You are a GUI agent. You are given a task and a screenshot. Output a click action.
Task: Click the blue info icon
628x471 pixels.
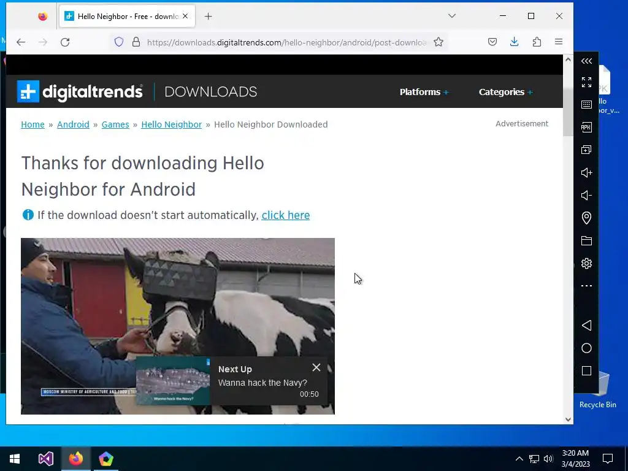(28, 215)
